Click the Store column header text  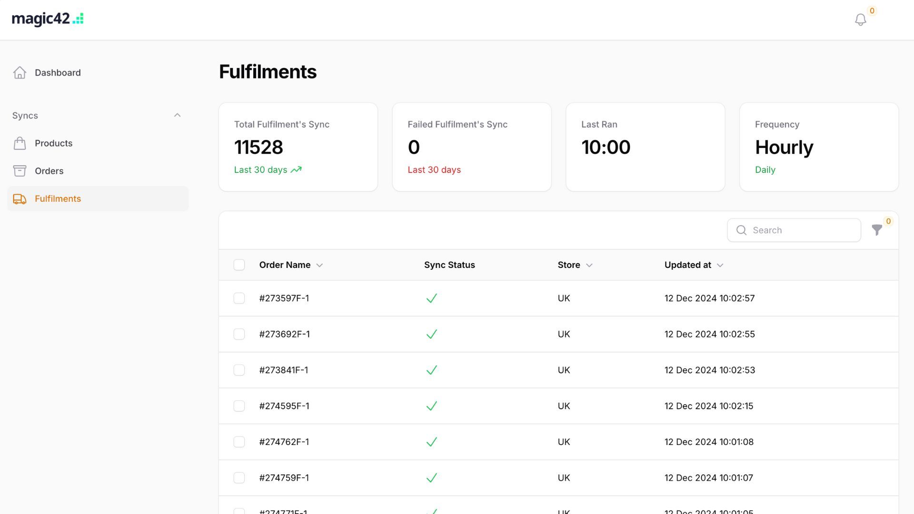pyautogui.click(x=569, y=265)
